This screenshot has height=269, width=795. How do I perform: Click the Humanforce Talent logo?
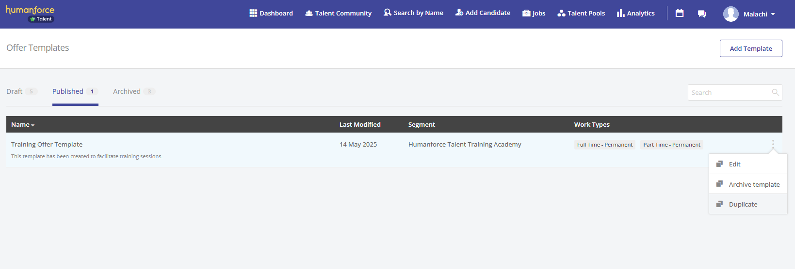coord(30,14)
